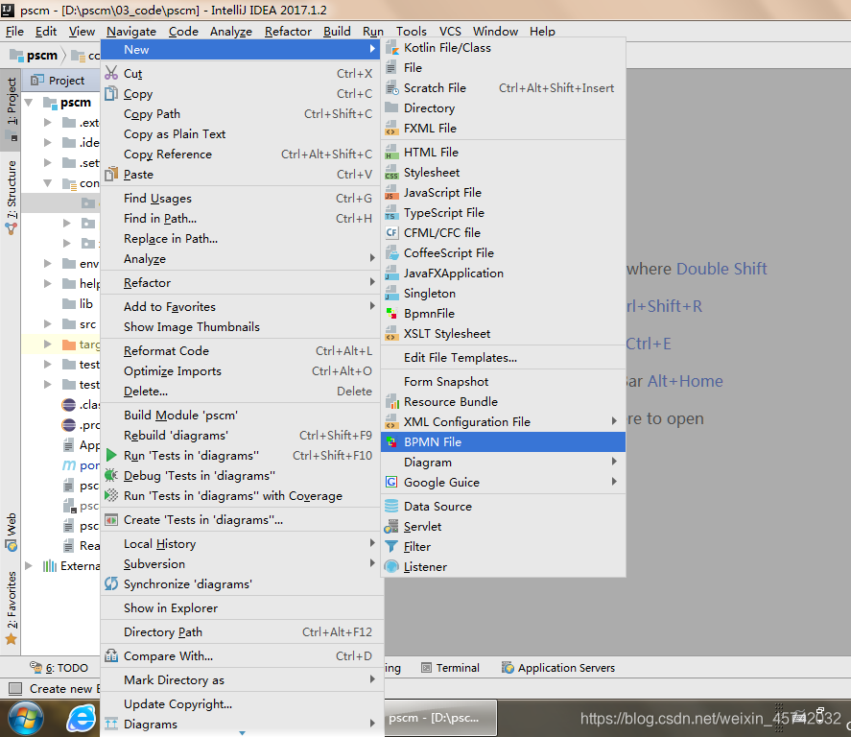Image resolution: width=851 pixels, height=737 pixels.
Task: Select Directory in New submenu
Action: click(504, 108)
